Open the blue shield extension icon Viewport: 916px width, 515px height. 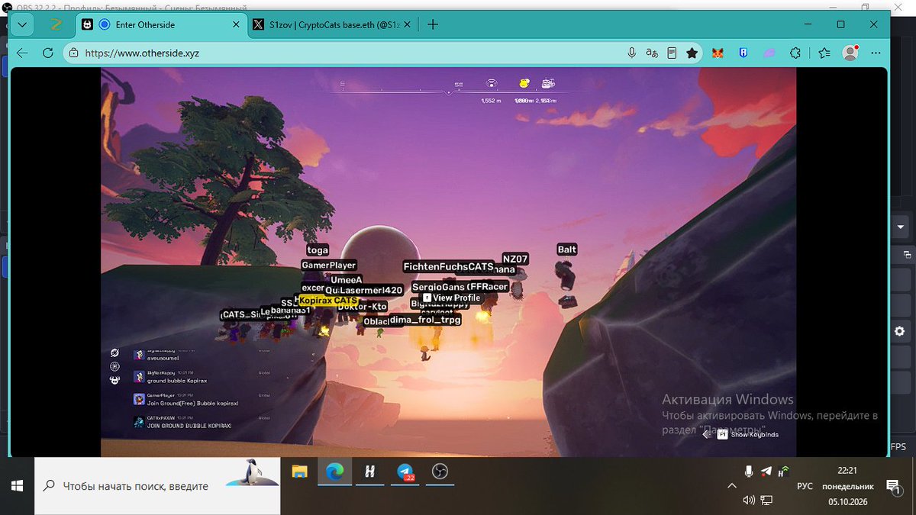click(x=743, y=53)
